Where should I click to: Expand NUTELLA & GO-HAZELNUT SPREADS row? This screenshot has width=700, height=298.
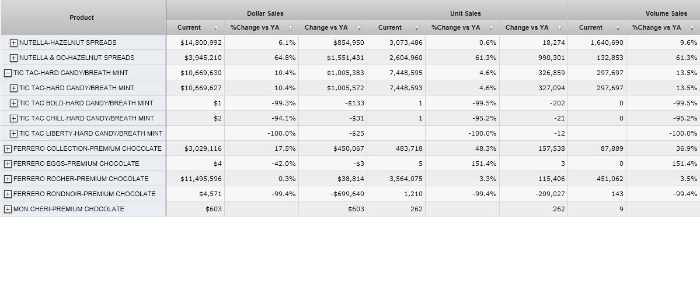pos(14,58)
